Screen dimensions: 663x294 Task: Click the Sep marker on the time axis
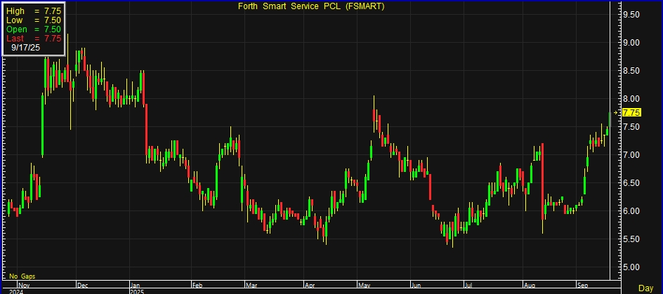[x=584, y=285]
